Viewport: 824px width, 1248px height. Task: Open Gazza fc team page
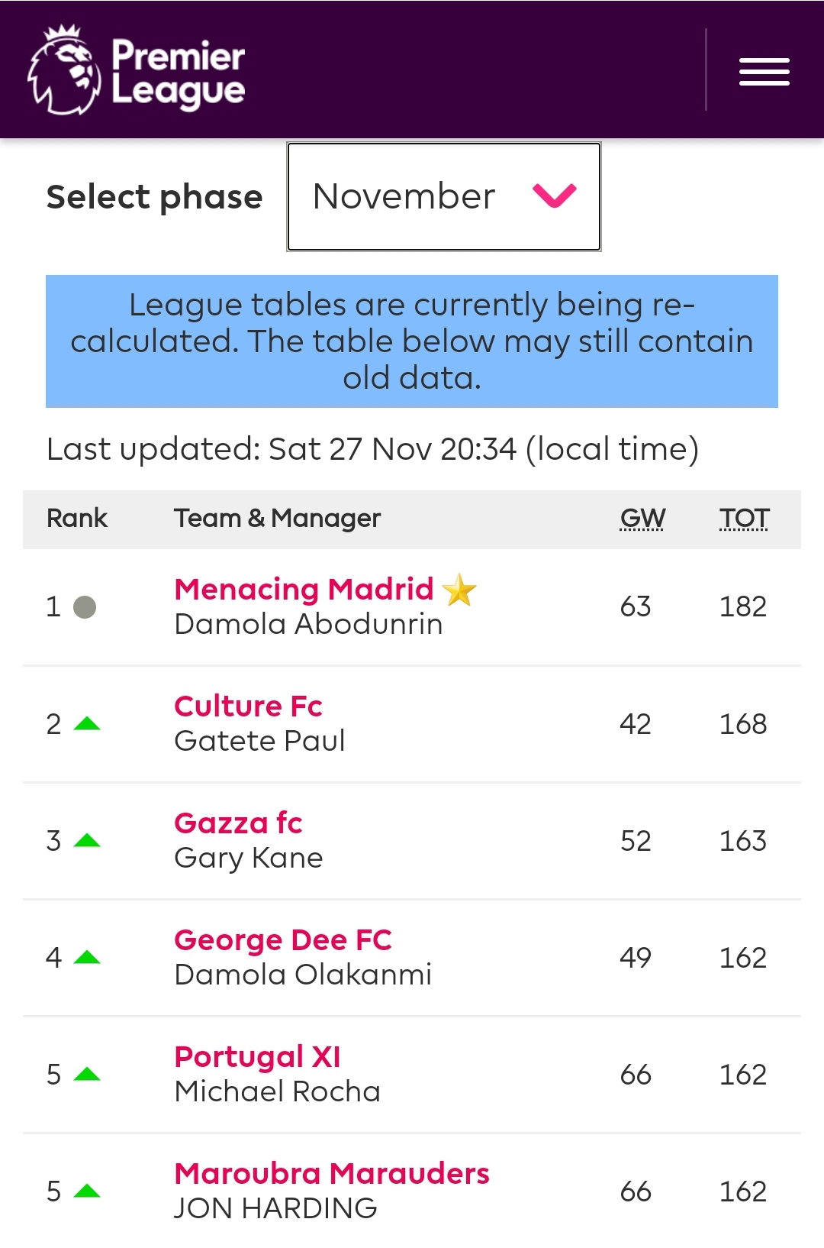point(238,823)
